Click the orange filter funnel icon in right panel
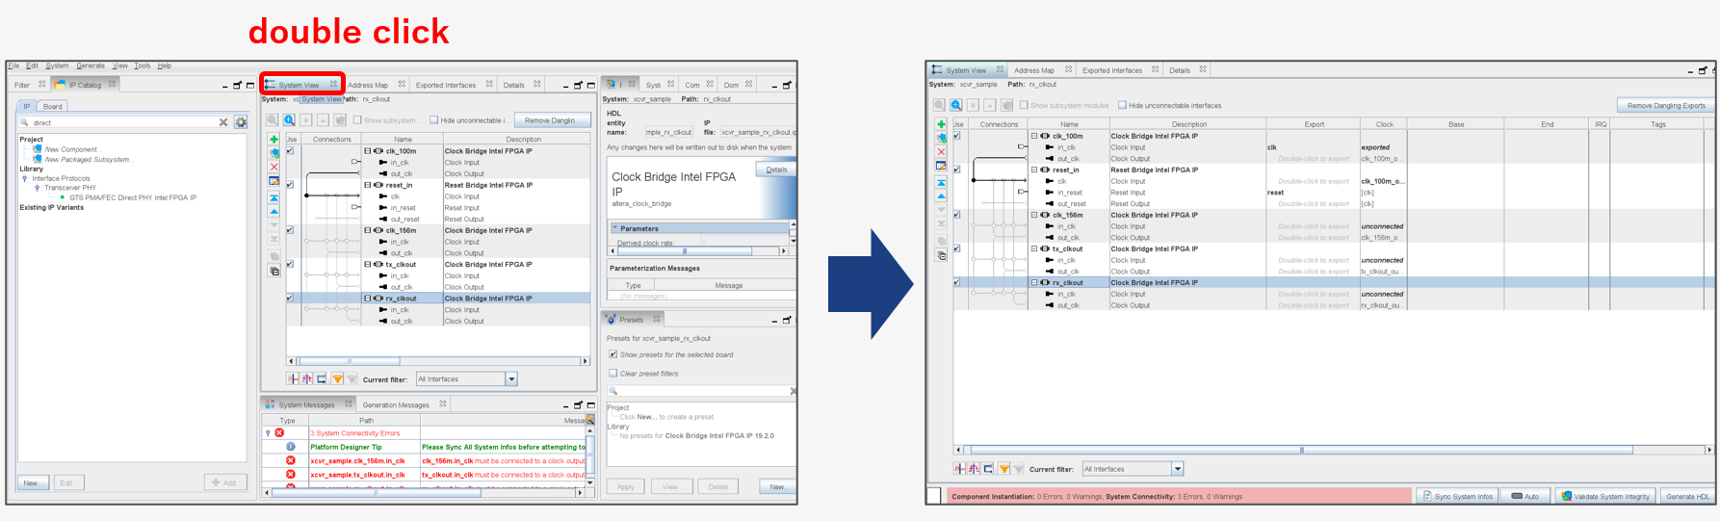This screenshot has height=521, width=1720. tap(1004, 469)
